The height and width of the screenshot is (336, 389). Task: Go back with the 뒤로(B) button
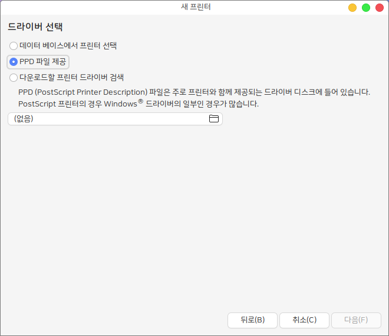coord(252,320)
